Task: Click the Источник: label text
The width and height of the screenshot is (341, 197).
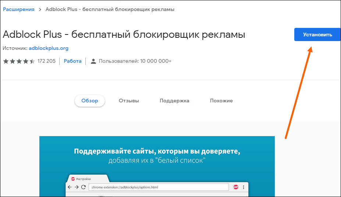Action: tap(15, 48)
